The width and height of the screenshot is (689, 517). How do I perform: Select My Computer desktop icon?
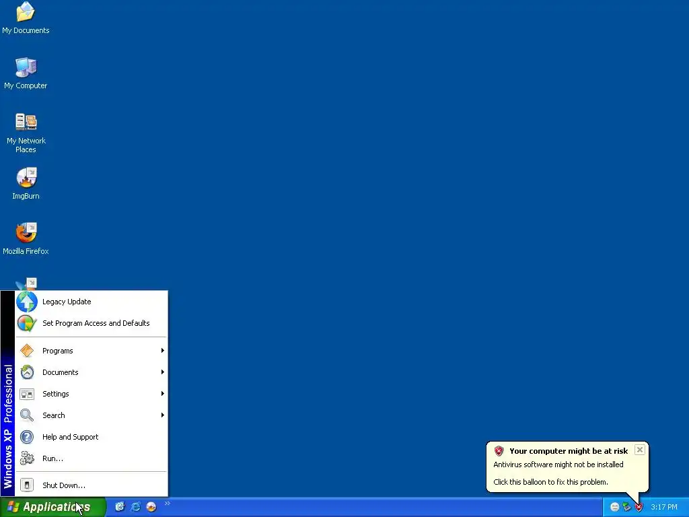(26, 73)
